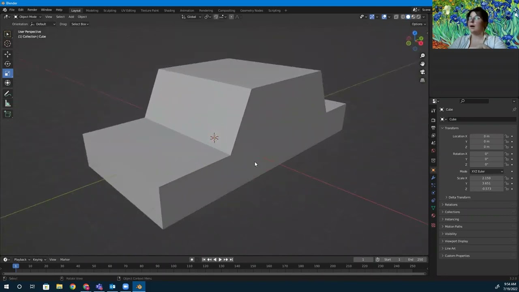Activate the Add Cube tool
Viewport: 519px width, 292px height.
pyautogui.click(x=7, y=114)
